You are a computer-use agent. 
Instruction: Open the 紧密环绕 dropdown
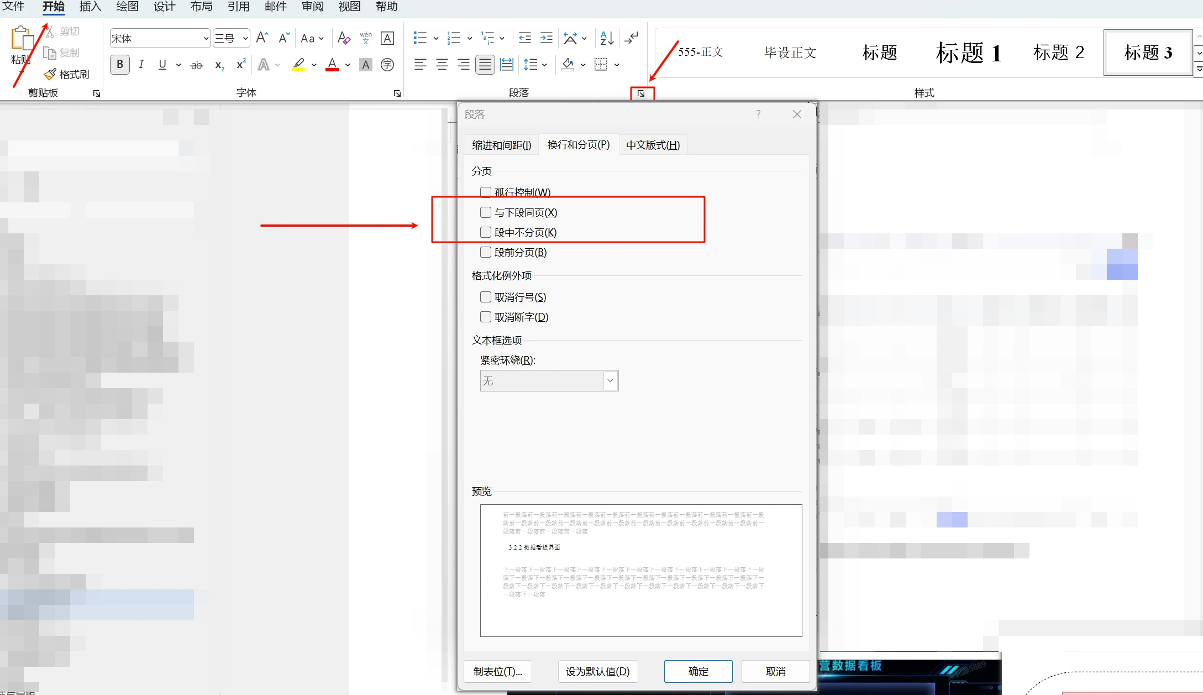click(x=610, y=380)
